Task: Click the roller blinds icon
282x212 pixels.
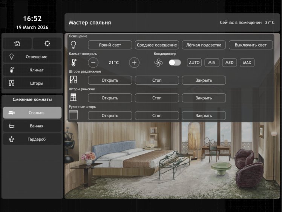Action: click(74, 116)
